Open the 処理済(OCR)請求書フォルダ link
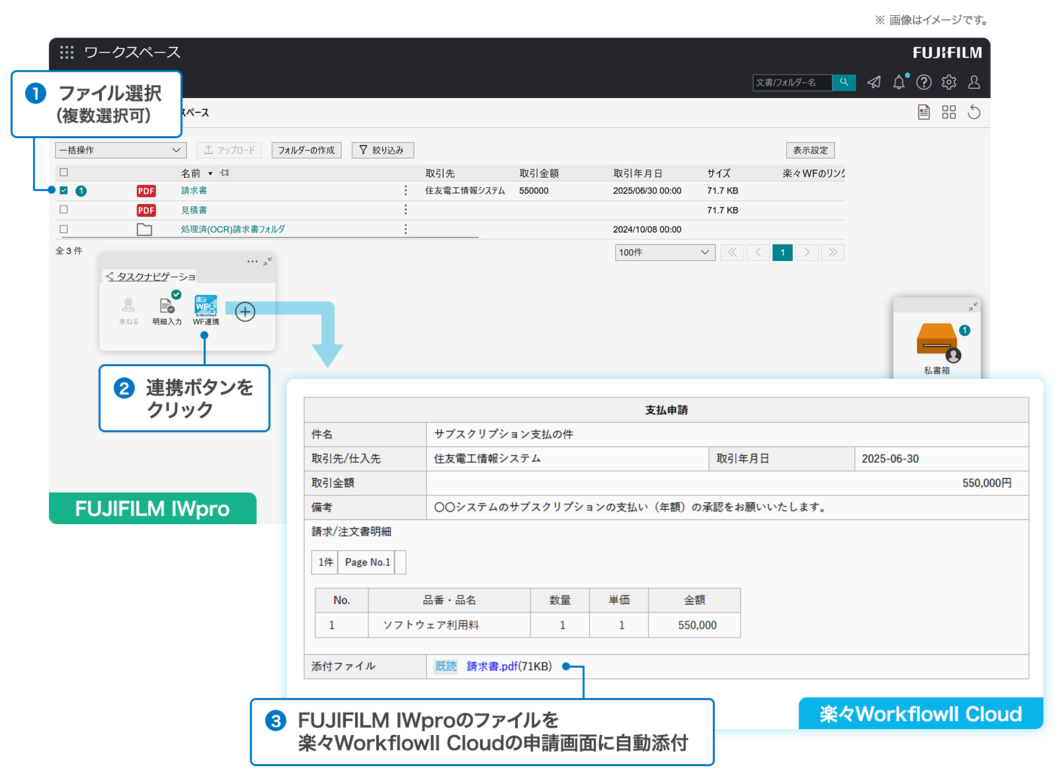This screenshot has width=1058, height=780. click(x=233, y=229)
